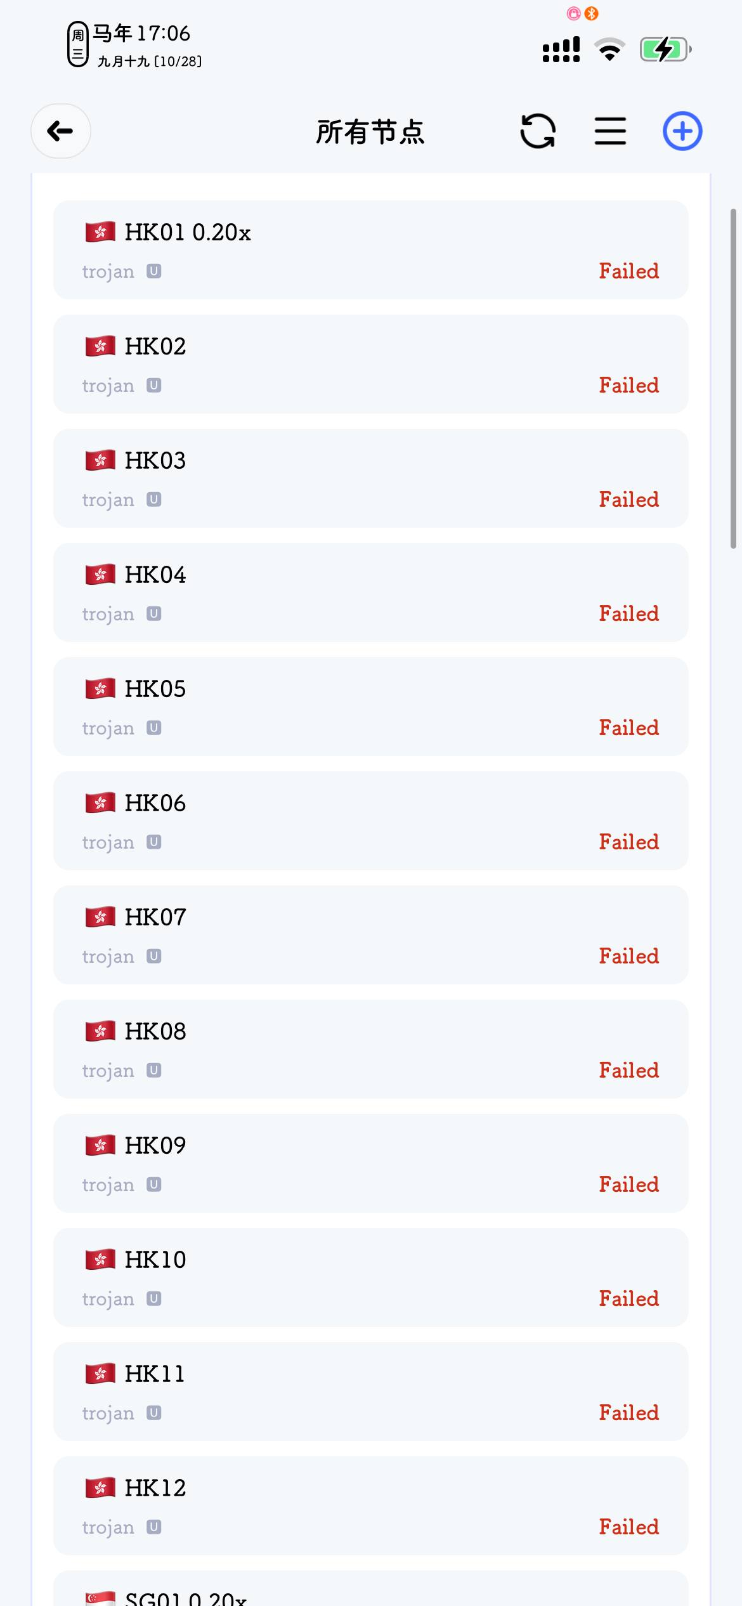Pick the HK12 node from the list
The width and height of the screenshot is (742, 1606).
pos(371,1506)
